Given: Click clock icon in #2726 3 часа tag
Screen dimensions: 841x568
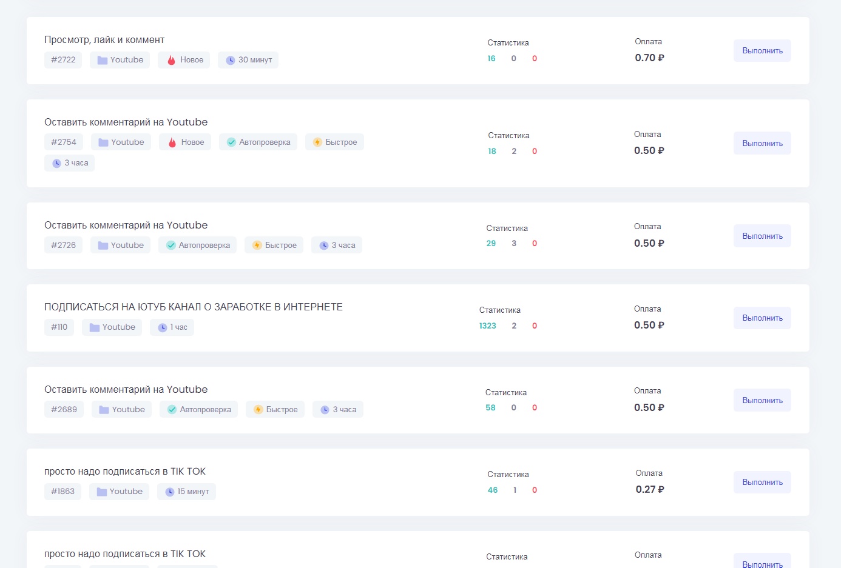Looking at the screenshot, I should point(324,246).
